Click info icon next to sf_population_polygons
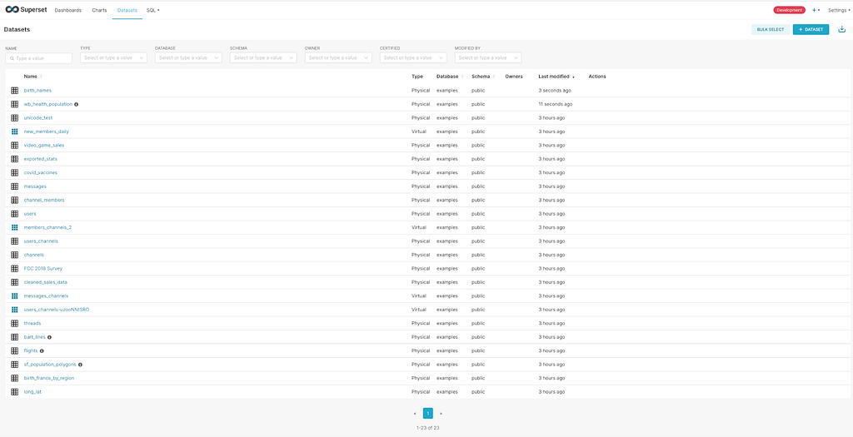The image size is (853, 437). [x=80, y=365]
